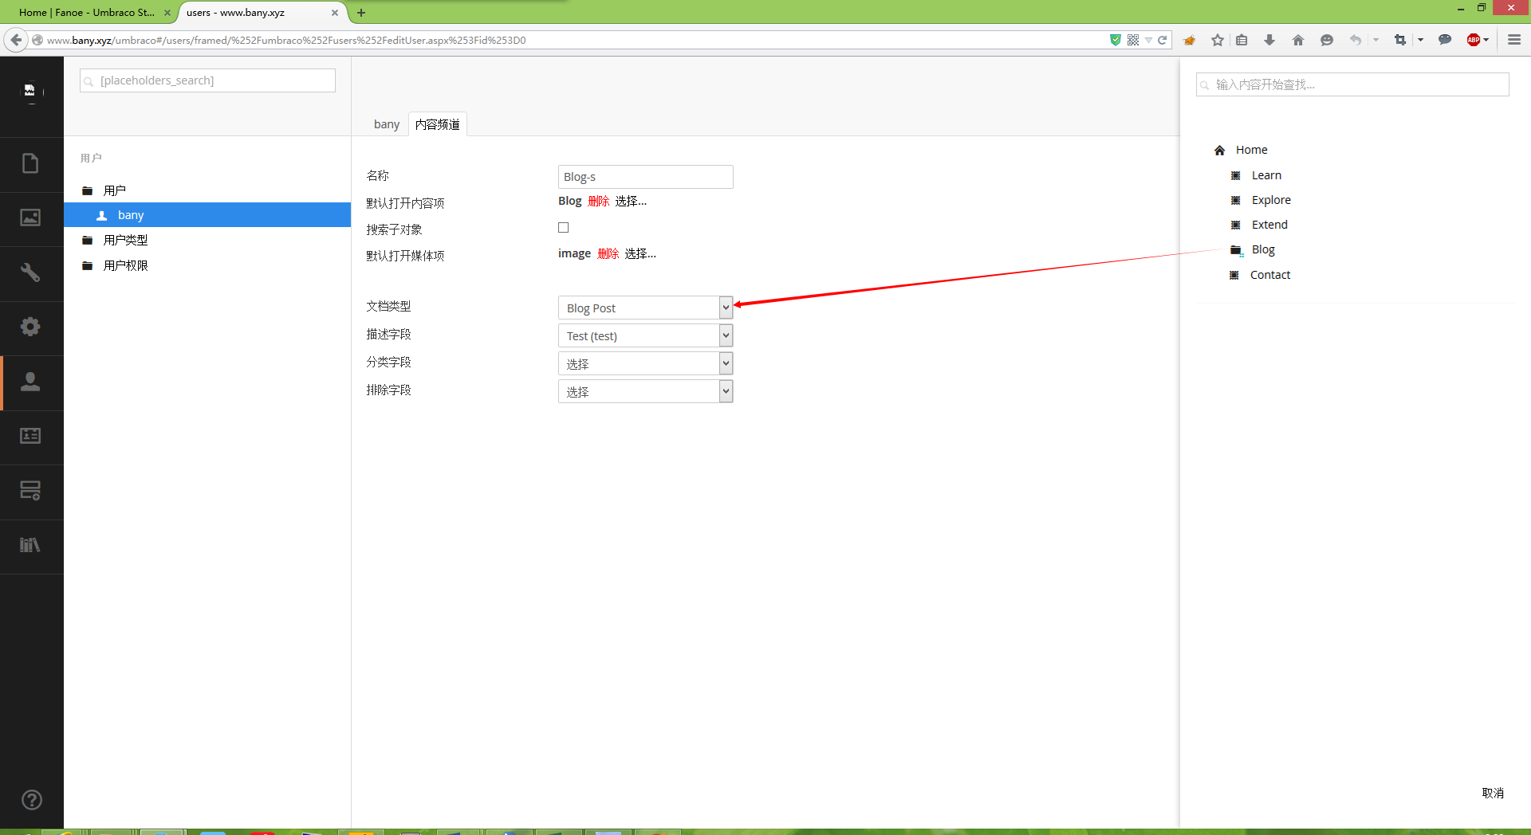
Task: Click 删除 next to Blog content item
Action: click(599, 201)
